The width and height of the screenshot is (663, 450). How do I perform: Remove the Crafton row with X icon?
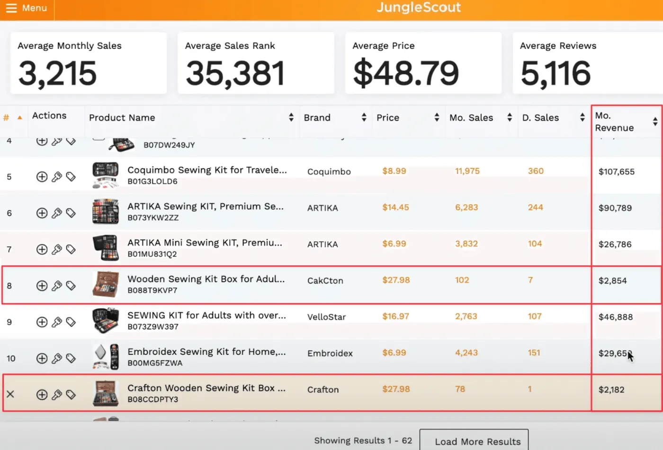(10, 394)
